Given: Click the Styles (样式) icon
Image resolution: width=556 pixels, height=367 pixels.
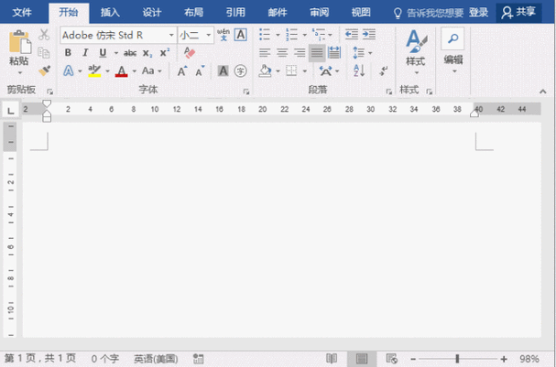Looking at the screenshot, I should 415,42.
